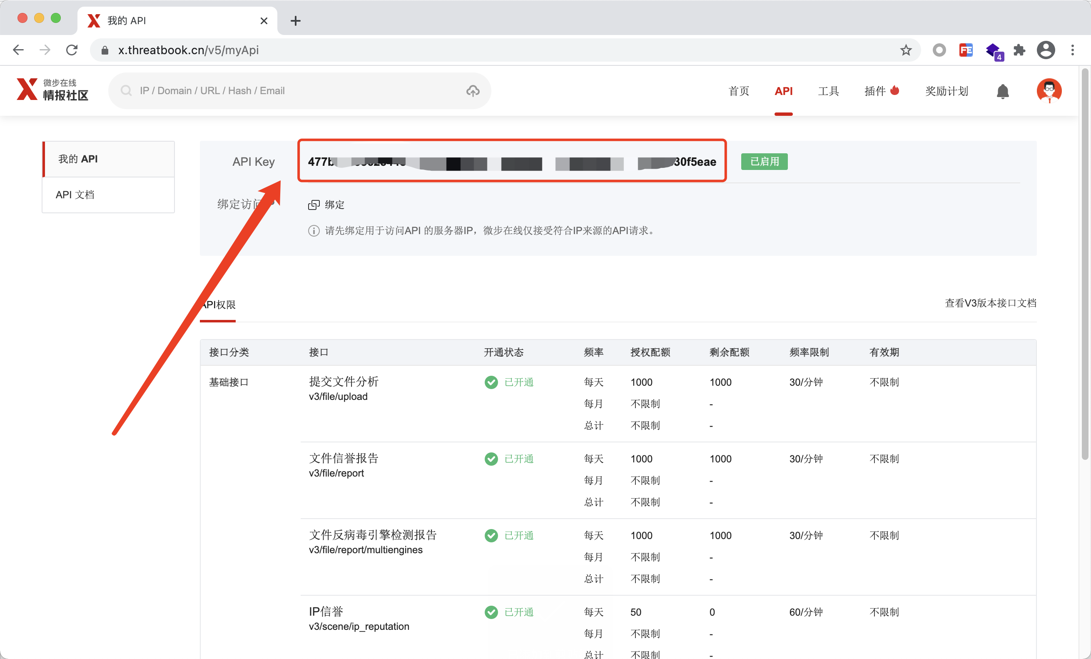Select API 文档 in the sidebar
The width and height of the screenshot is (1091, 659).
click(x=75, y=195)
